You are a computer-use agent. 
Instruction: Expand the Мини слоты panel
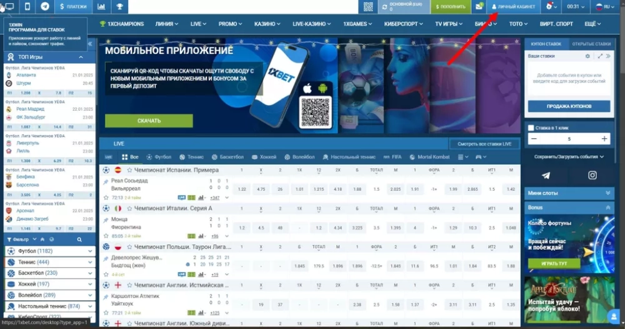click(569, 193)
